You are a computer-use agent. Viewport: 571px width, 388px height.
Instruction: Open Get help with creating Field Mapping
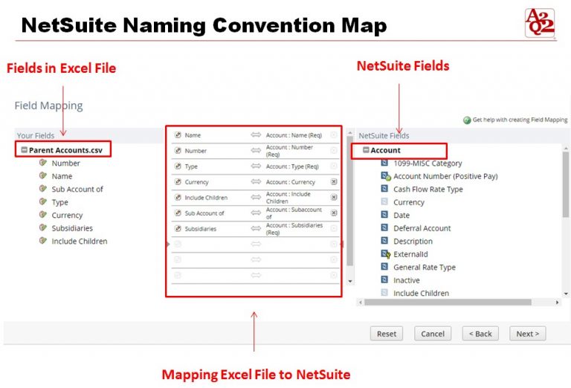520,120
